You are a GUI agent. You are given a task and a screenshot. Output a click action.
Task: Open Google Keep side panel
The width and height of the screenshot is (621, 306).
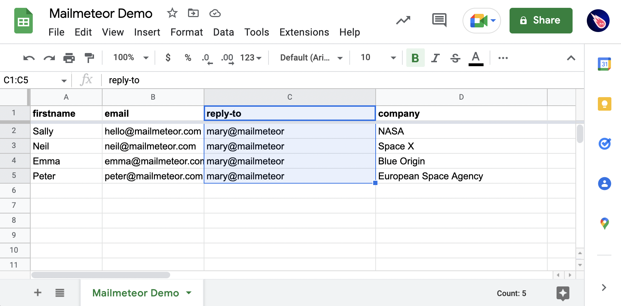tap(604, 104)
